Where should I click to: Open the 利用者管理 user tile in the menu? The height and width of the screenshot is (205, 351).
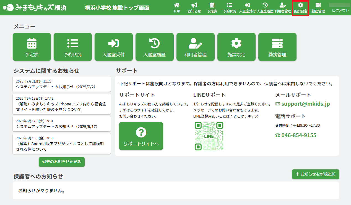point(196,47)
